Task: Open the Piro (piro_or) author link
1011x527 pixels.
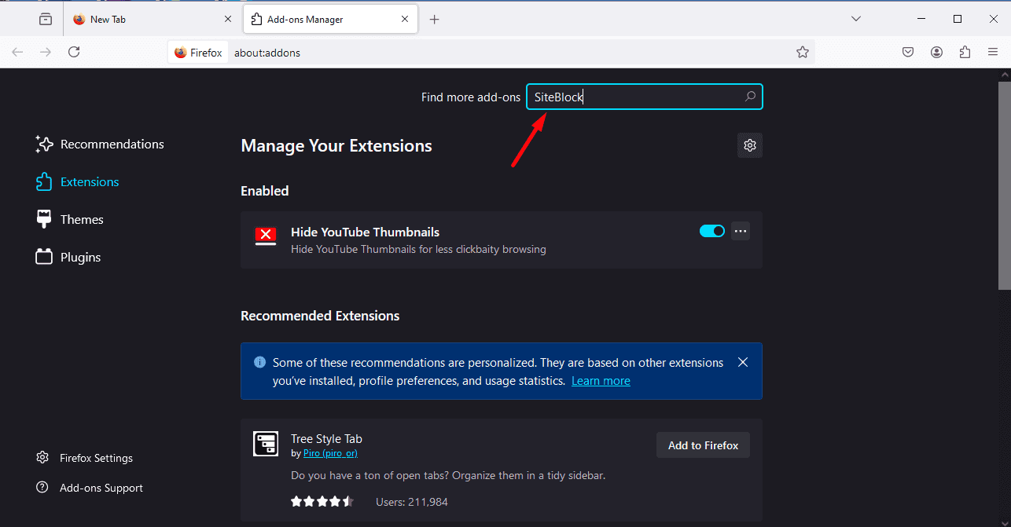Action: coord(330,454)
